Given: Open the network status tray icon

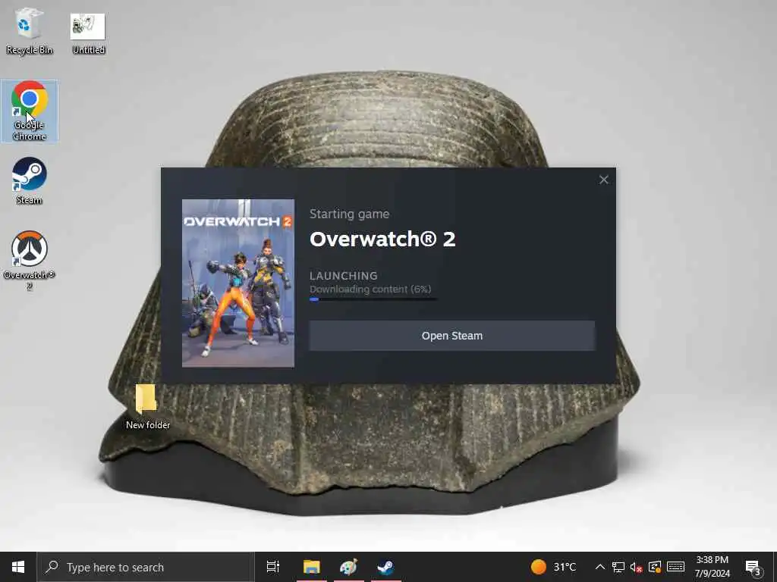Looking at the screenshot, I should tap(618, 567).
